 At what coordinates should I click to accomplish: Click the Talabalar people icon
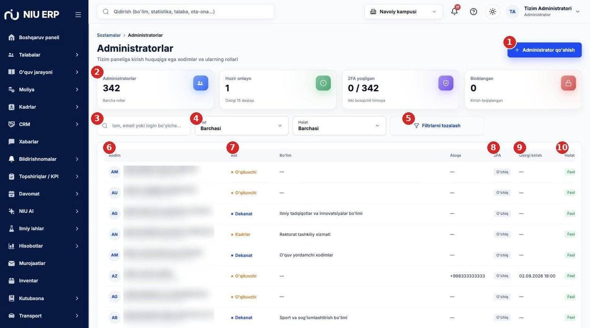pyautogui.click(x=11, y=55)
